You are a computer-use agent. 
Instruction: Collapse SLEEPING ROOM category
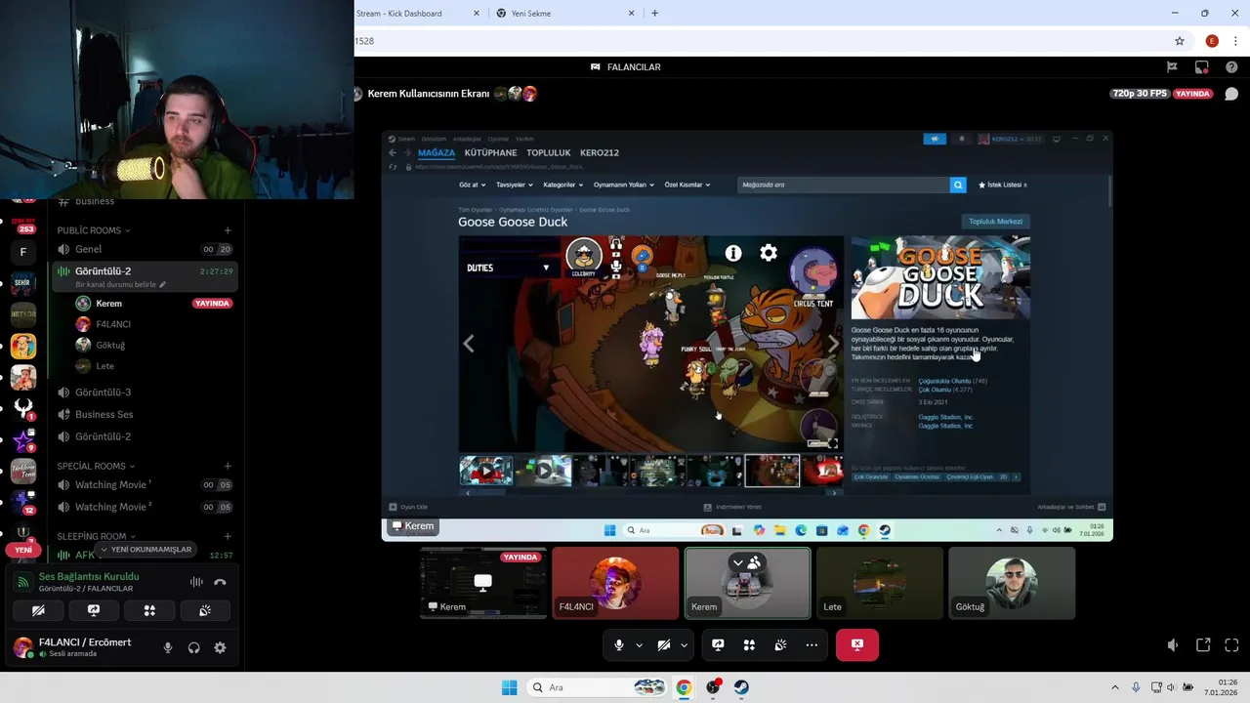(95, 536)
